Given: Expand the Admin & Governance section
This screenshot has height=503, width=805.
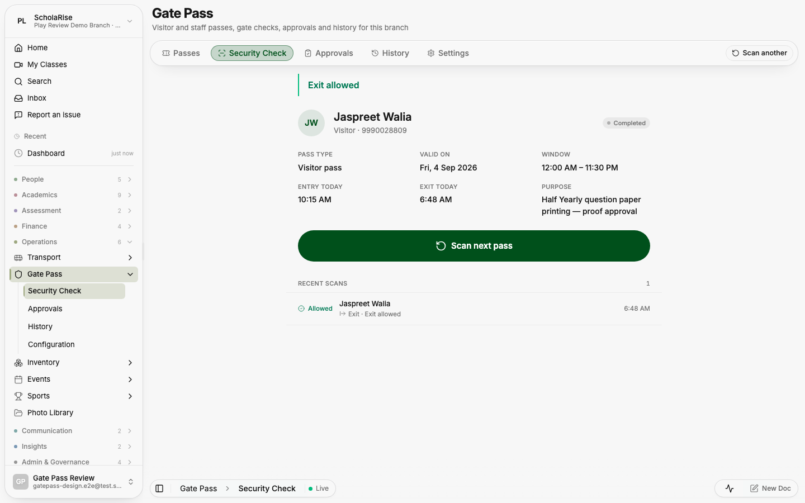Looking at the screenshot, I should pyautogui.click(x=130, y=462).
